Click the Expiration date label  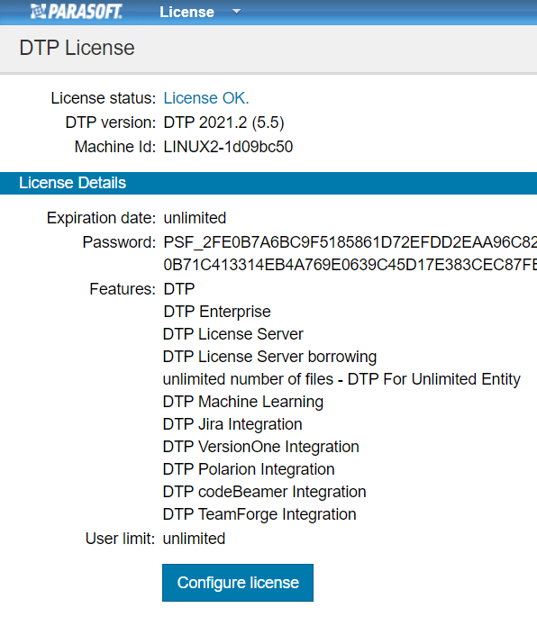tap(102, 218)
